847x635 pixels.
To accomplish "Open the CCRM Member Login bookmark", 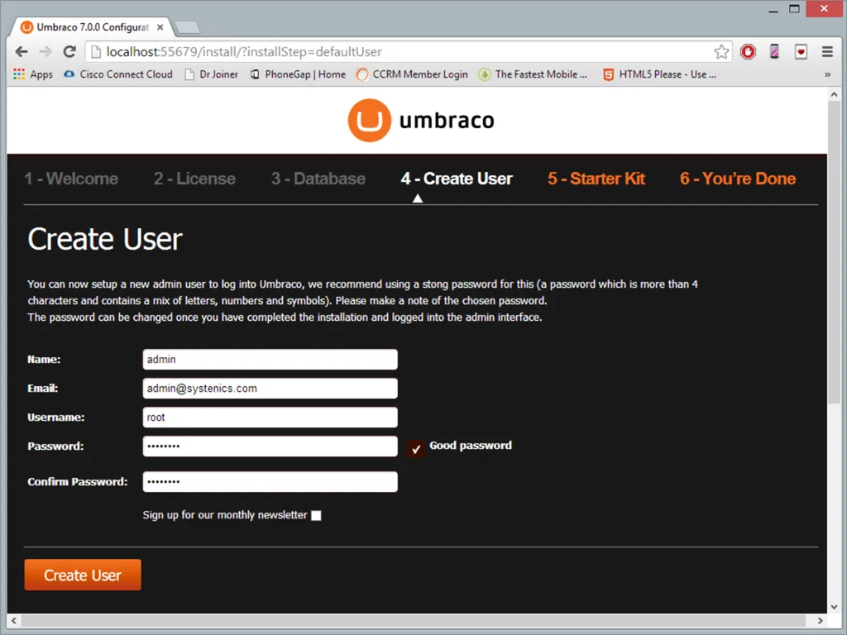I will pyautogui.click(x=412, y=74).
